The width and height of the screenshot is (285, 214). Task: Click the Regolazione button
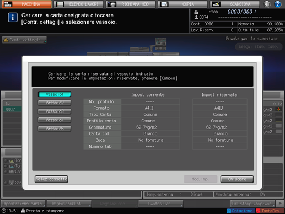[115, 204]
